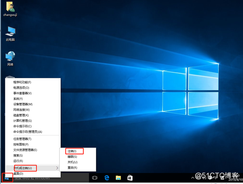
Task: Launch Microsoft Edge from the taskbar
Action: (x=107, y=178)
